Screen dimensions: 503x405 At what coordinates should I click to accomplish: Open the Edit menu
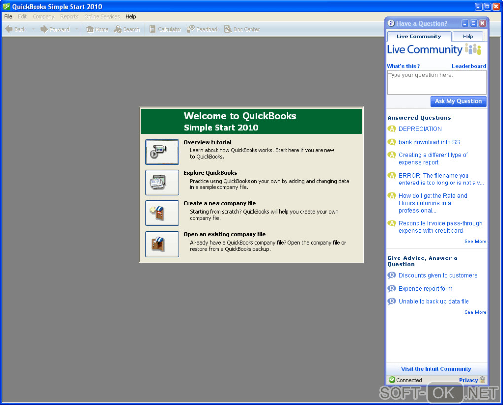22,16
